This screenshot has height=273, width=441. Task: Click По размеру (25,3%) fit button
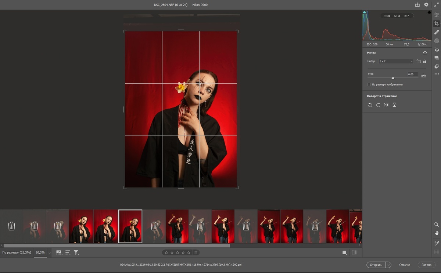coord(17,252)
